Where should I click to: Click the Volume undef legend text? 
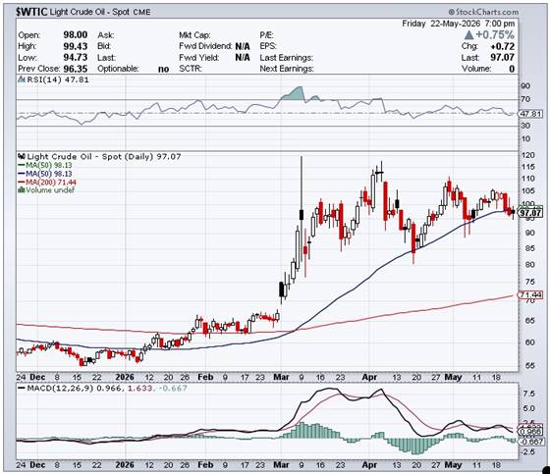[x=50, y=190]
